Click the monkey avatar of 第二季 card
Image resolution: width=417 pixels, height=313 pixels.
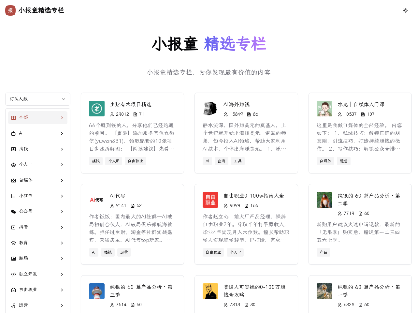tap(324, 200)
